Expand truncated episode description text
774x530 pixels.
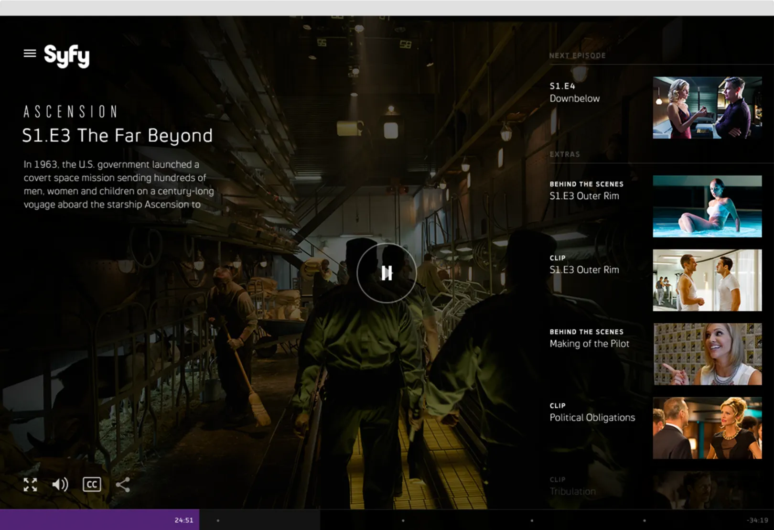pos(118,184)
